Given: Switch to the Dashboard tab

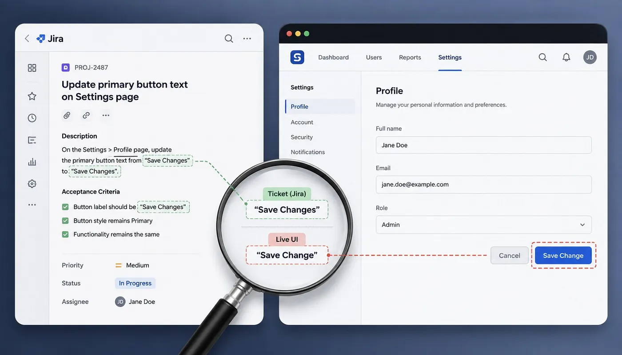Looking at the screenshot, I should (333, 57).
